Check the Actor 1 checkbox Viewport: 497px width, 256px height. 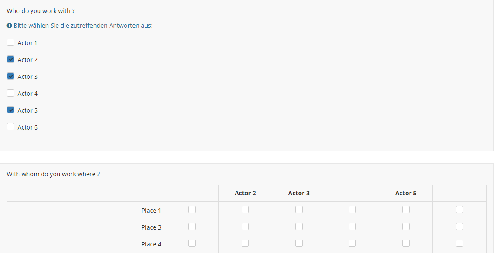[11, 42]
